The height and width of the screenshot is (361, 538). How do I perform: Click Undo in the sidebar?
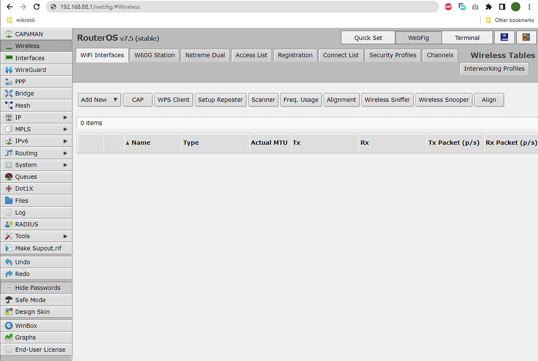pyautogui.click(x=36, y=262)
